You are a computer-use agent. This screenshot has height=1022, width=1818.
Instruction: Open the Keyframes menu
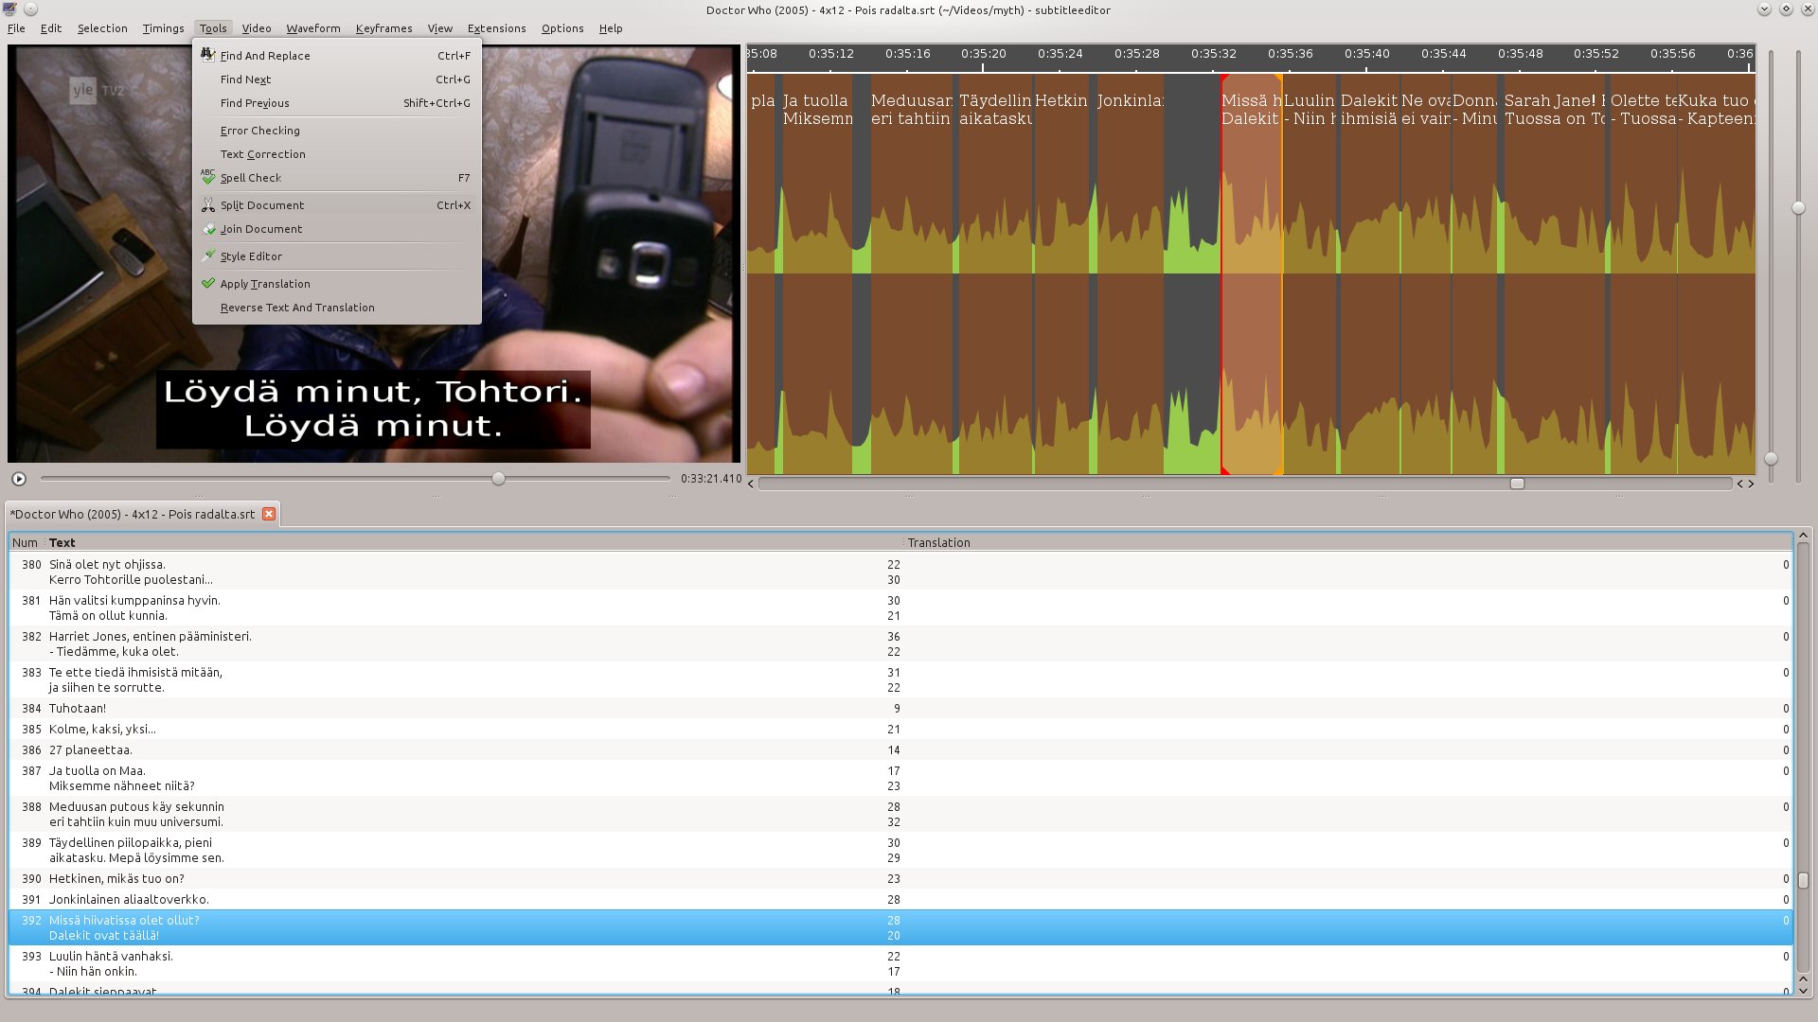[383, 28]
